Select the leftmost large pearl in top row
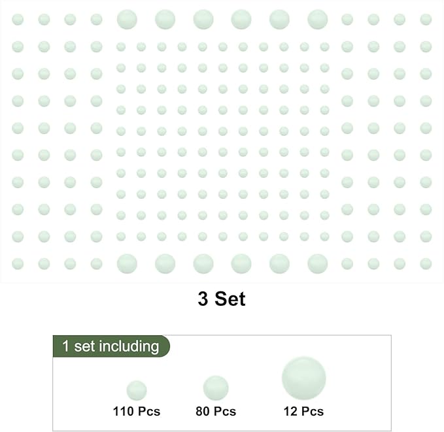This screenshot has width=444, height=432. click(127, 20)
